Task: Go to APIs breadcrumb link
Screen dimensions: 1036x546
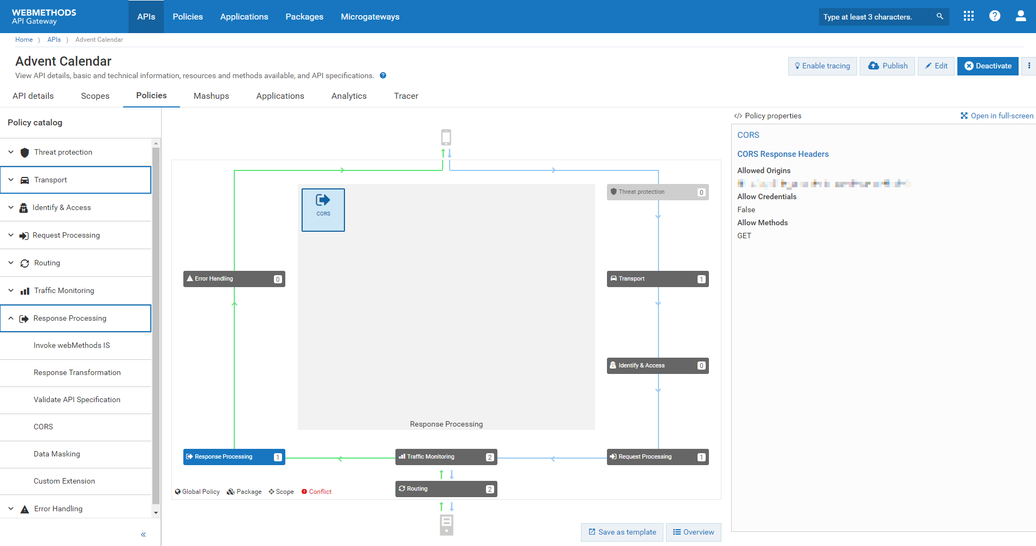Action: [54, 40]
